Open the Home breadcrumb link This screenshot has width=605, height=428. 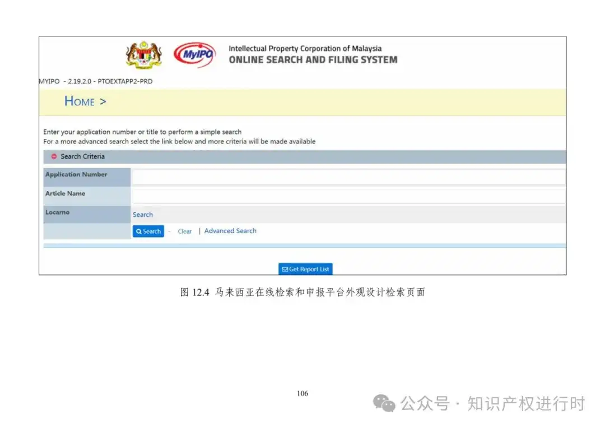point(80,101)
